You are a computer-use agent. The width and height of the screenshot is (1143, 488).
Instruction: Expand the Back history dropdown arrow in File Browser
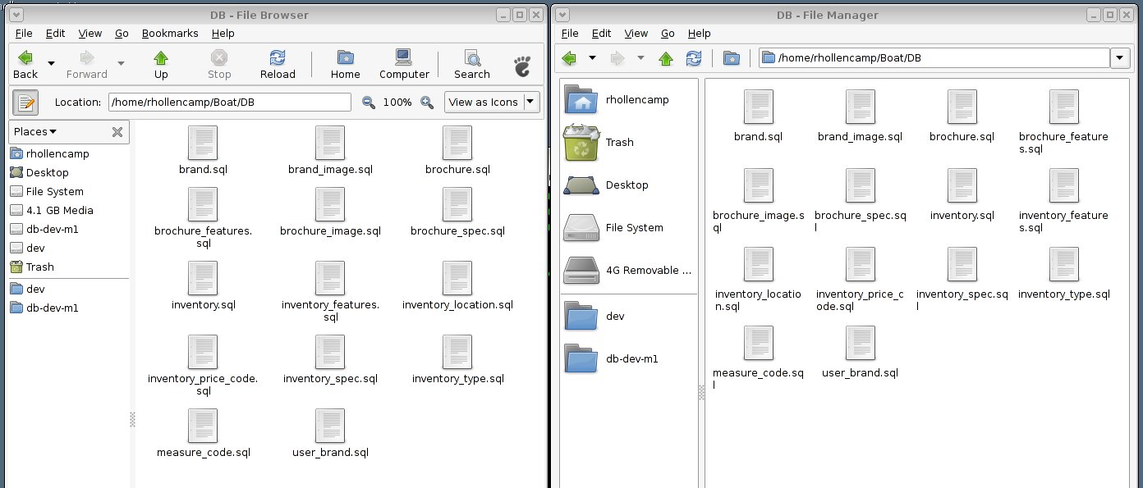(x=52, y=64)
